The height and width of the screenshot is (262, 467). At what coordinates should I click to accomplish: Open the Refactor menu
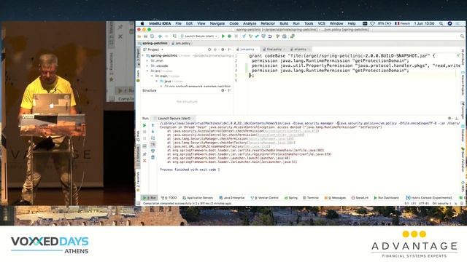click(268, 23)
